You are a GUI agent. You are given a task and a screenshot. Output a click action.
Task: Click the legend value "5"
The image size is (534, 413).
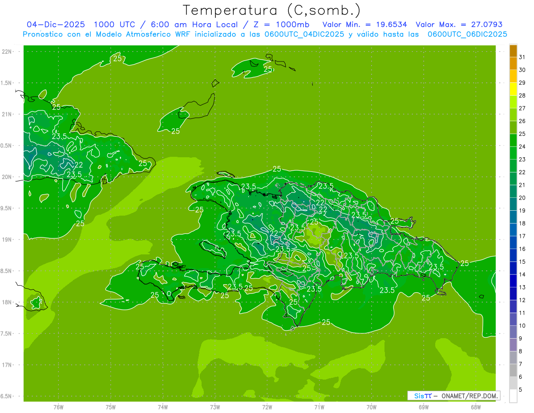[x=521, y=389]
